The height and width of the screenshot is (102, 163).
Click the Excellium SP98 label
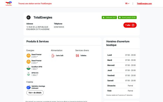coord(37,67)
